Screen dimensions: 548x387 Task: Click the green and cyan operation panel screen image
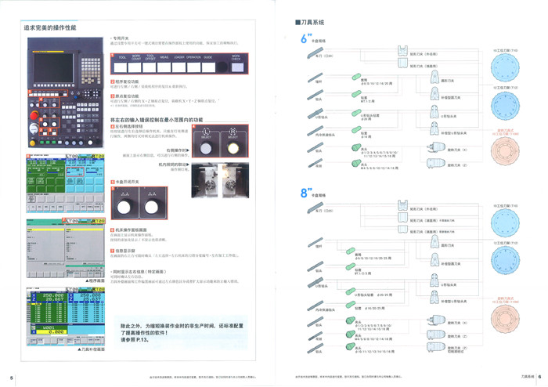[65, 183]
